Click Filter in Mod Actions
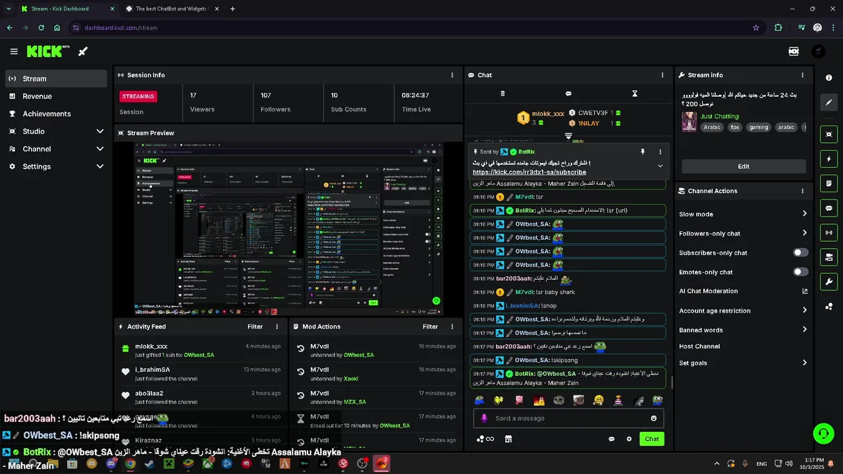This screenshot has width=843, height=474. point(430,327)
